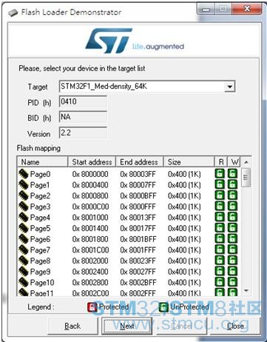Toggle Page5 write protection lock
This screenshot has width=267, height=342.
232,228
